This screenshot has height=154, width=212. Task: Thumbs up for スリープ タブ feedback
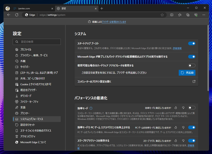pos(176,141)
